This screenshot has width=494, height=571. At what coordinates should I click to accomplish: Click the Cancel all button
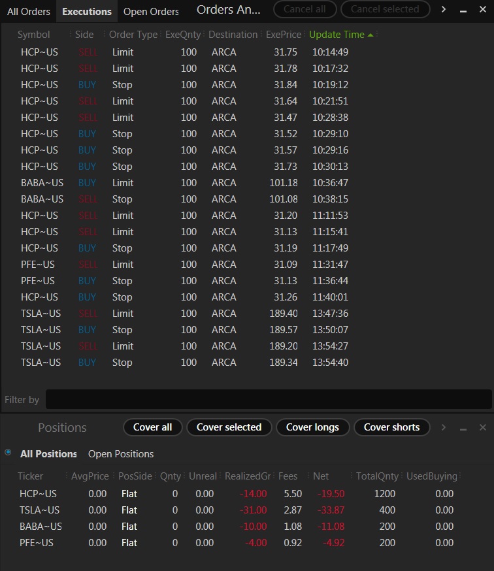tap(305, 9)
